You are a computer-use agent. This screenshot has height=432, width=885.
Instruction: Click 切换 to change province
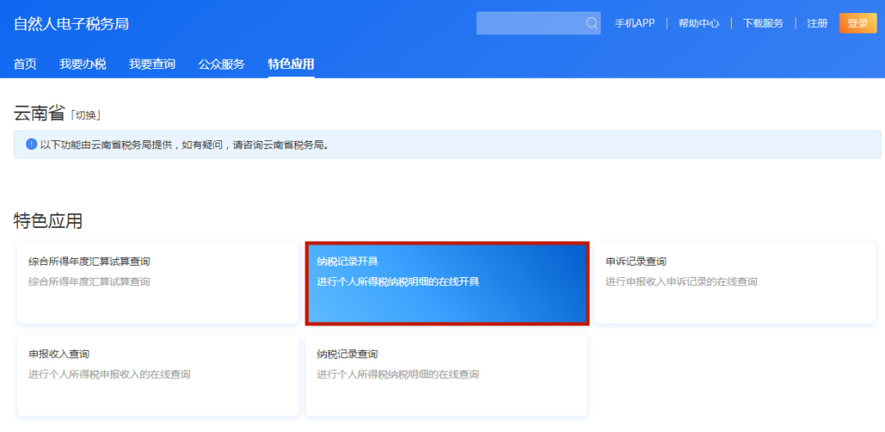click(x=85, y=116)
